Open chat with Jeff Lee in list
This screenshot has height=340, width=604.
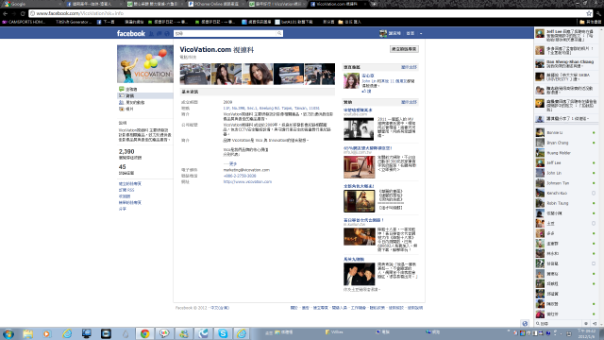[565, 162]
